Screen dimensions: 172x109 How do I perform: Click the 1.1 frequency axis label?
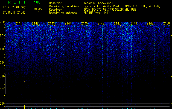pyautogui.click(x=2, y=35)
